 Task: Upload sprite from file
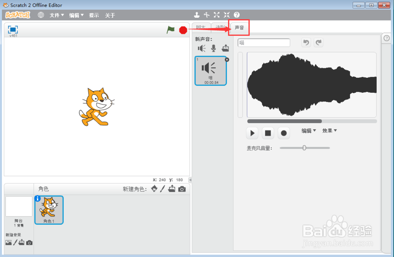point(172,189)
